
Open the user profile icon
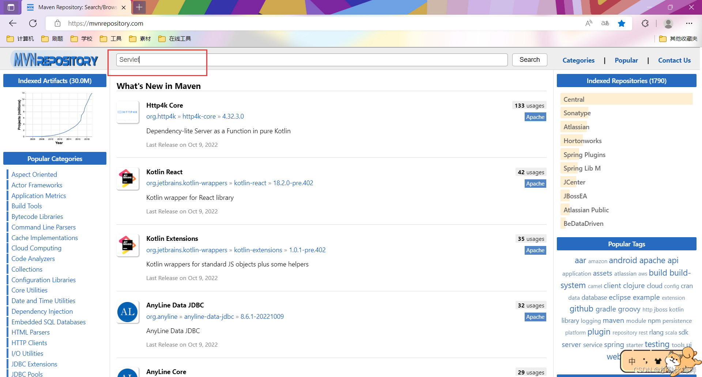[668, 23]
